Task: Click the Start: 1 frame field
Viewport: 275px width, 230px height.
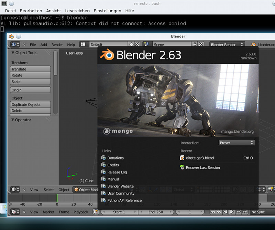Action: [119, 212]
